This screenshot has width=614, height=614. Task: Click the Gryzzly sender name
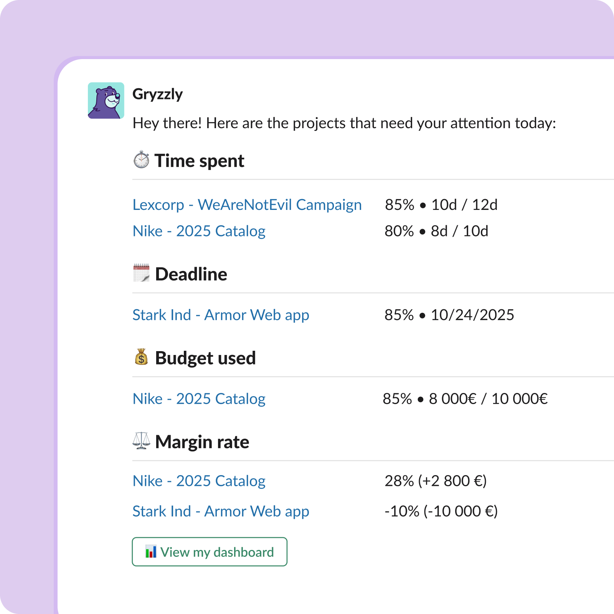coord(157,94)
